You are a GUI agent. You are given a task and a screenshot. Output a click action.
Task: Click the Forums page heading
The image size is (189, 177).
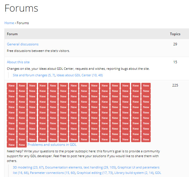(21, 8)
